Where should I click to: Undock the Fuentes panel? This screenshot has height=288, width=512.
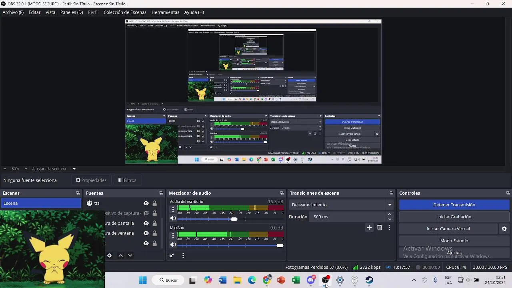[x=161, y=193]
